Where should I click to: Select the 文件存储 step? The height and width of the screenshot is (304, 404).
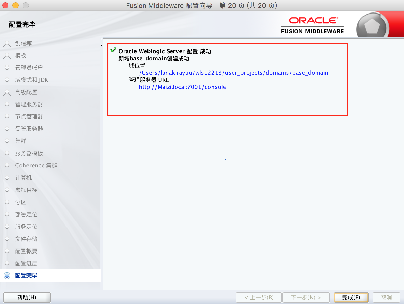pyautogui.click(x=26, y=239)
